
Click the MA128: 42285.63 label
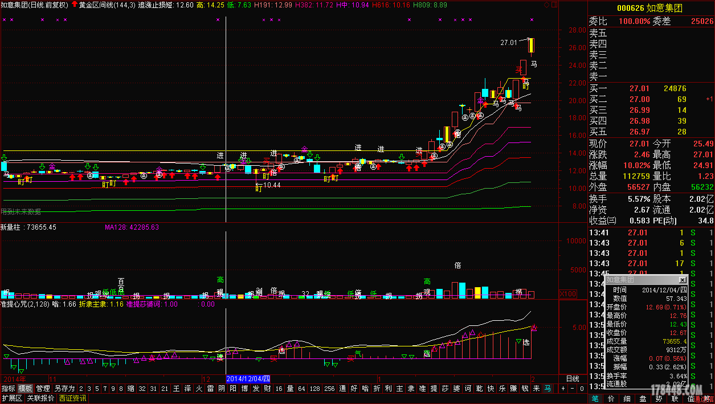(x=132, y=227)
